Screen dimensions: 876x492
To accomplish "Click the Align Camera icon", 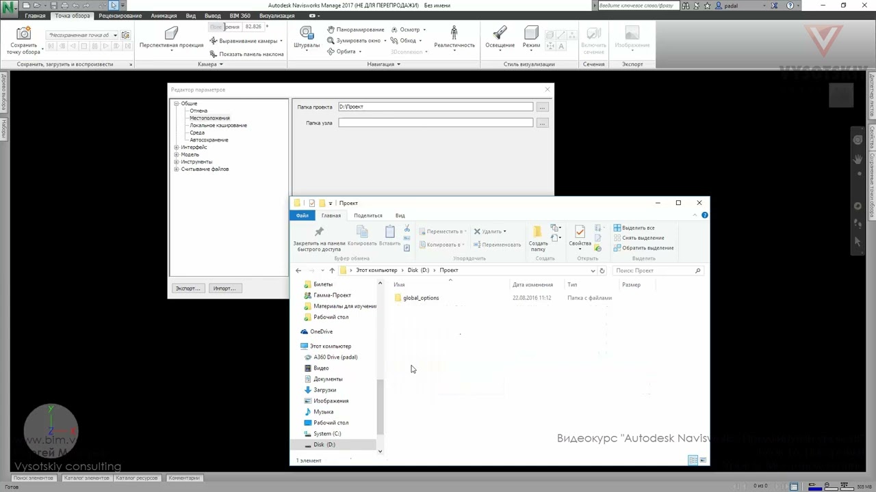I will (x=214, y=41).
